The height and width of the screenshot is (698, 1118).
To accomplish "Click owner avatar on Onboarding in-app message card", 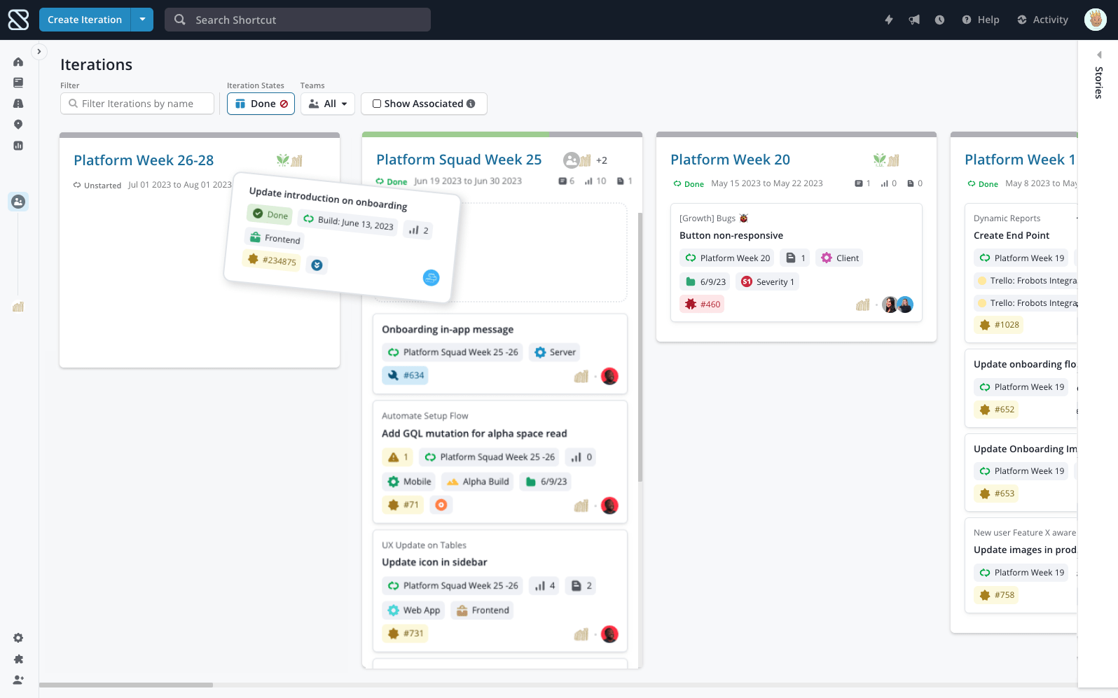I will [609, 376].
